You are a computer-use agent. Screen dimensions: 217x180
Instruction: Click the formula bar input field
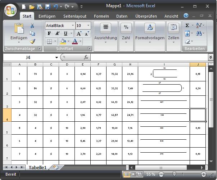click(x=149, y=57)
